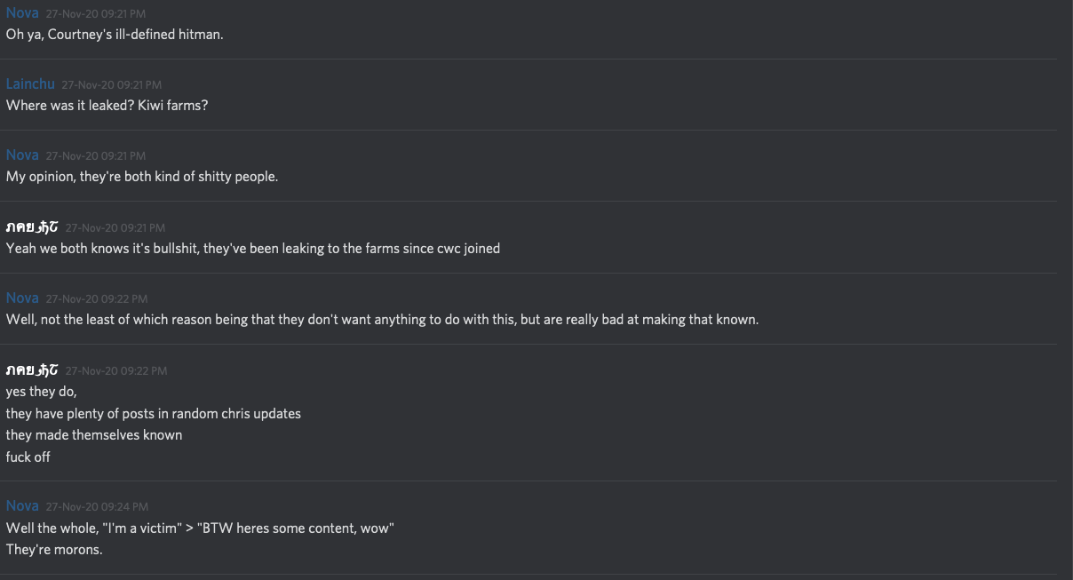Select message "Where was it leaked? Kiwi farms?"

click(x=107, y=105)
